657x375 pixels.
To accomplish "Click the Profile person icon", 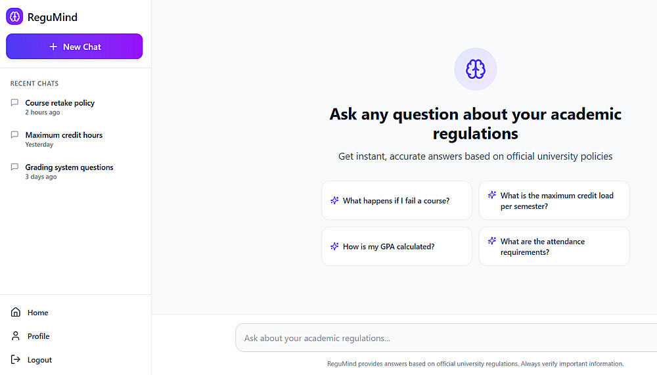I will pyautogui.click(x=16, y=336).
